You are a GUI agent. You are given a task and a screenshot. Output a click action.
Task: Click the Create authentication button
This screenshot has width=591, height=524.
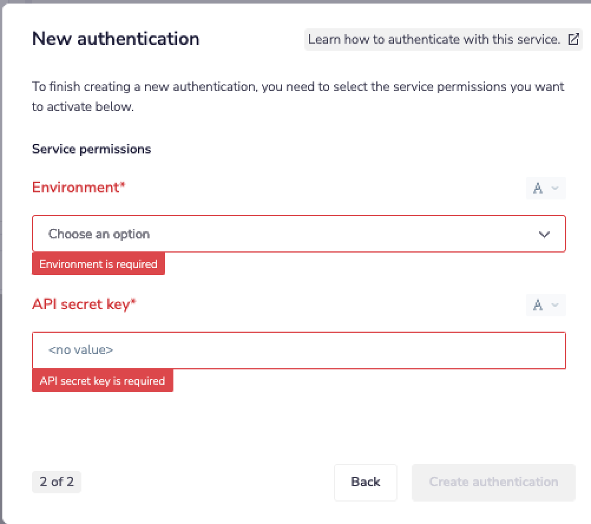coord(493,482)
